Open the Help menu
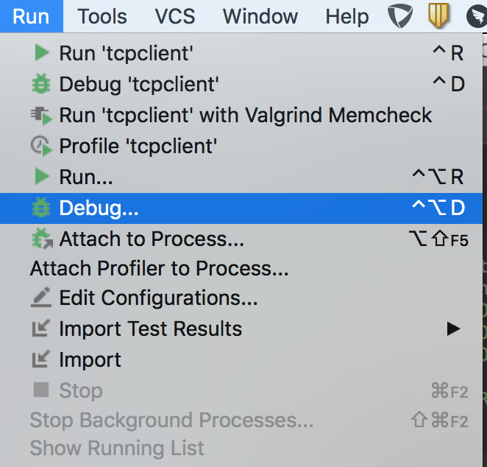This screenshot has width=487, height=467. [x=347, y=16]
